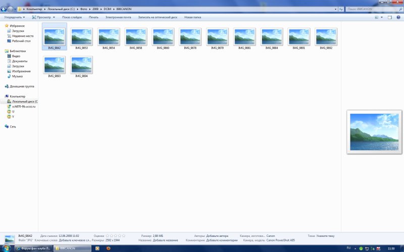Open Загрузки under Избранное
Viewport: 404px width, 252px height.
click(x=18, y=31)
